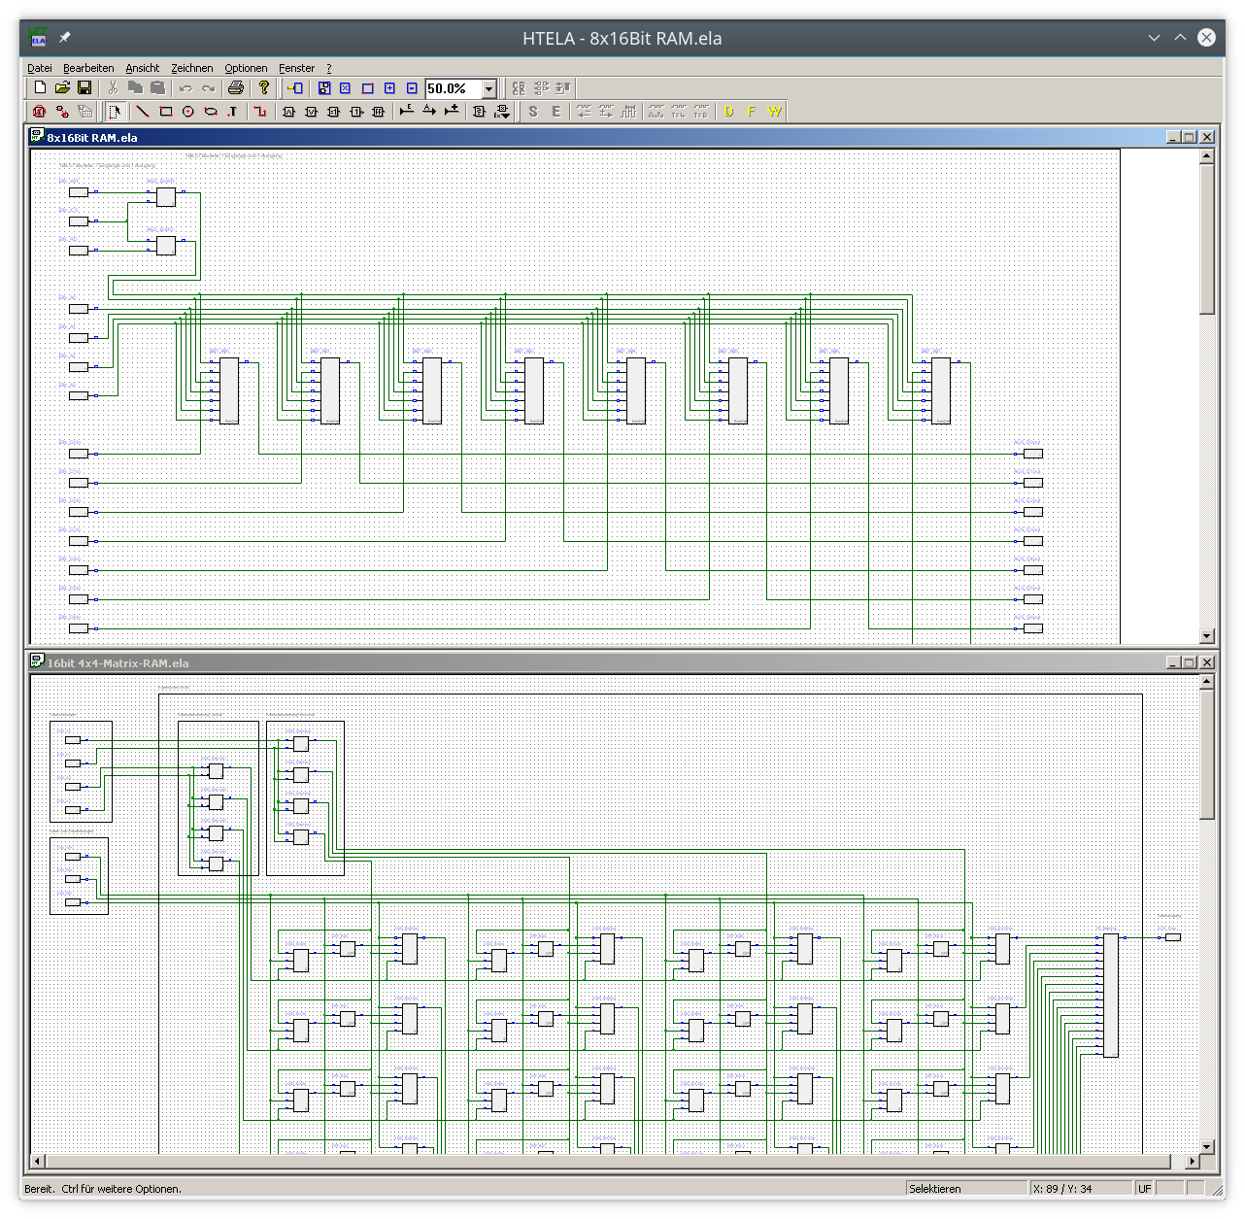
Task: Pin the HTELA window with the pin icon
Action: (x=64, y=38)
